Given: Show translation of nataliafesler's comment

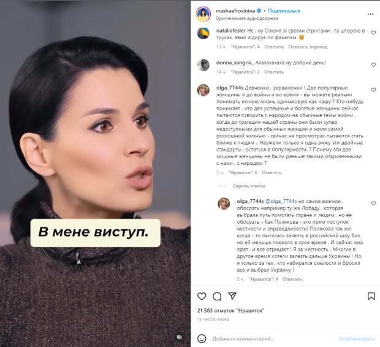Looking at the screenshot, I should tap(308, 47).
